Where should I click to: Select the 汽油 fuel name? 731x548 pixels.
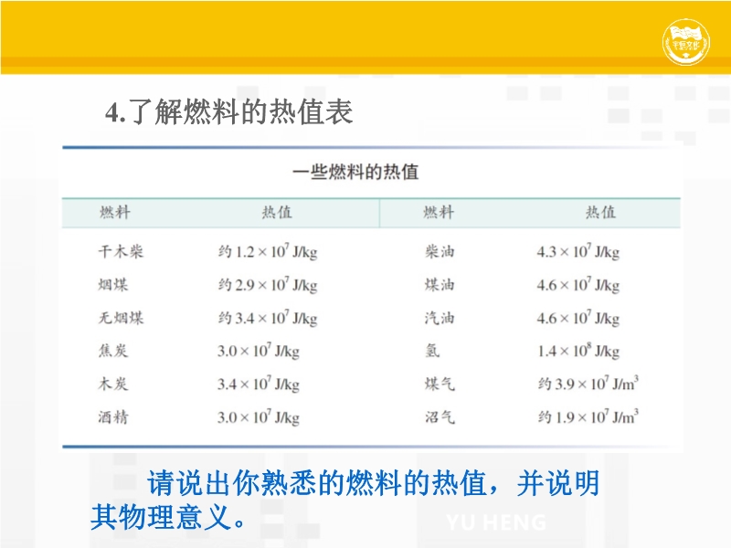pyautogui.click(x=439, y=318)
